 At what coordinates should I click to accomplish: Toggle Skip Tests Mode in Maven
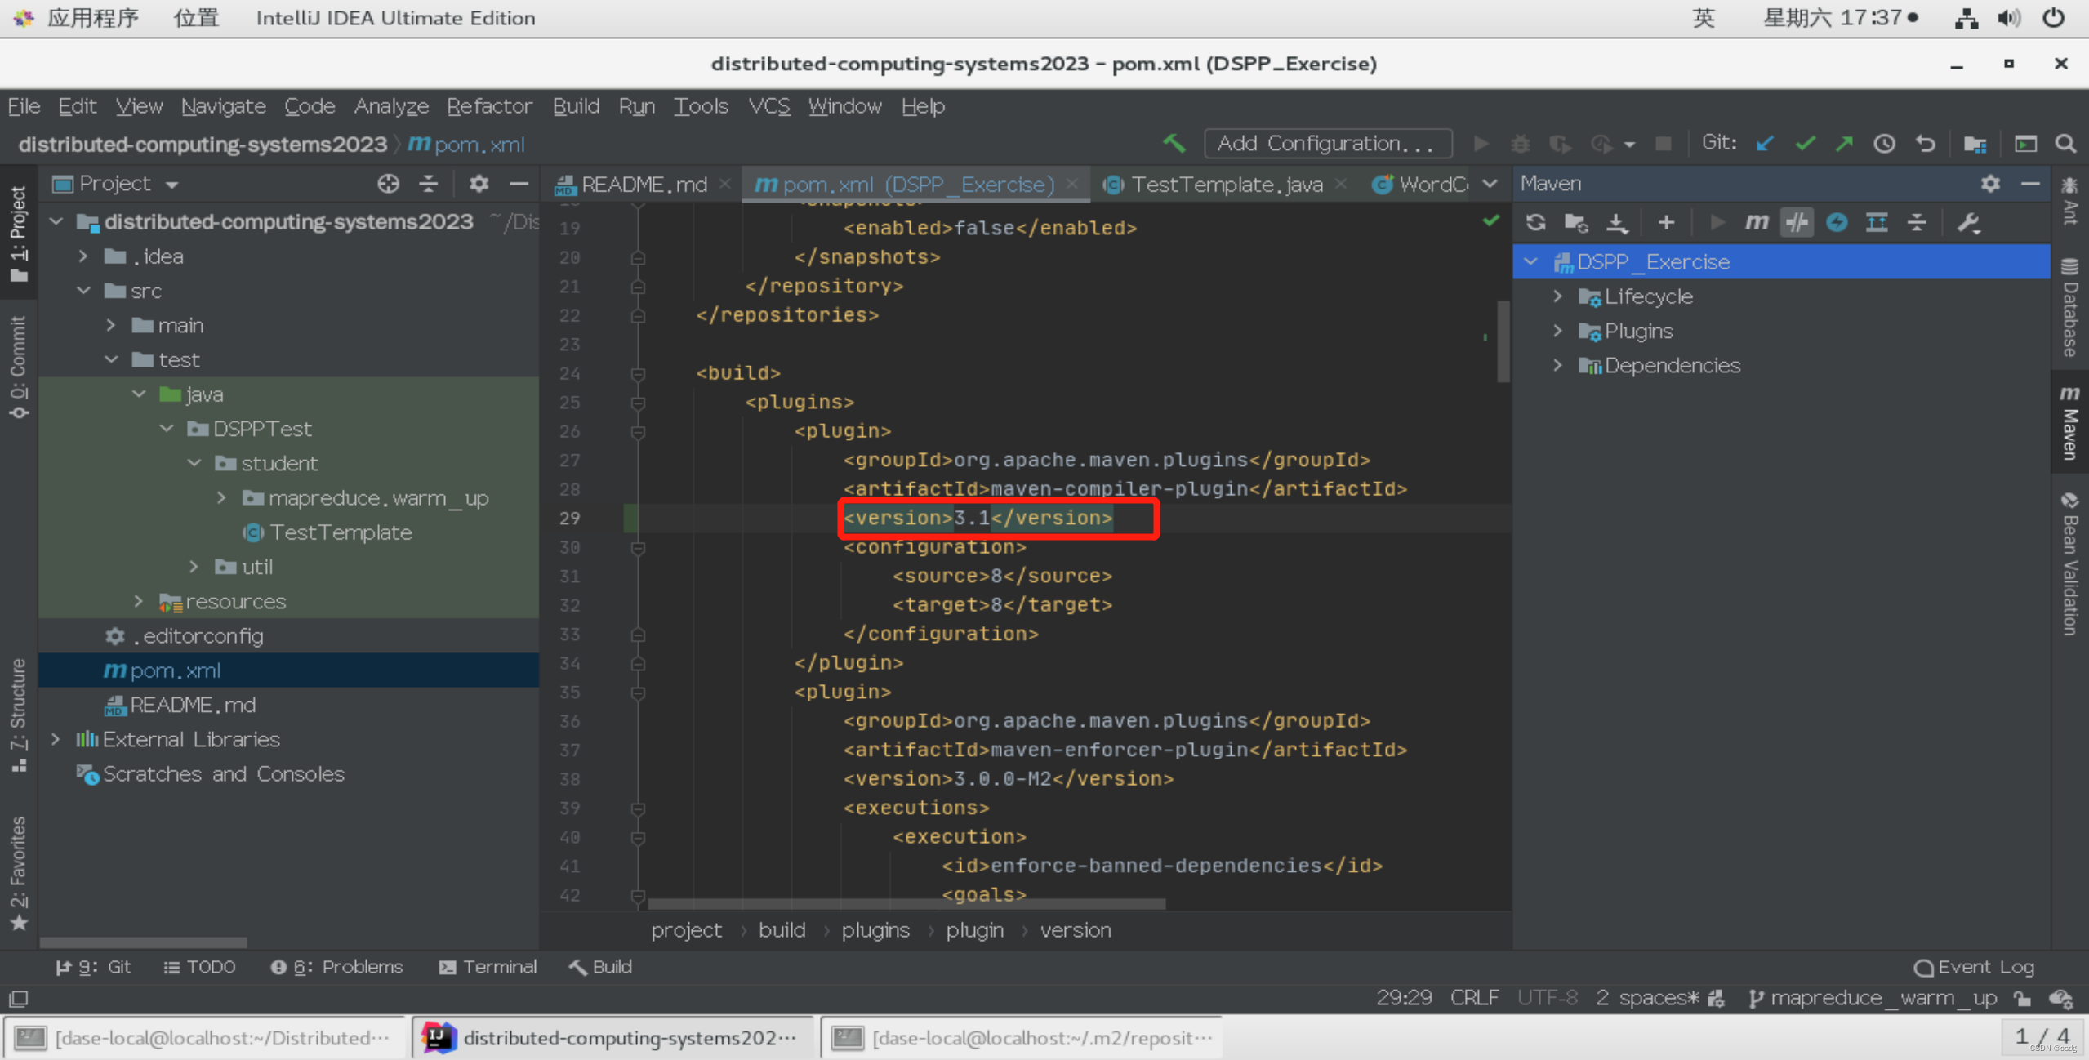click(x=1837, y=222)
